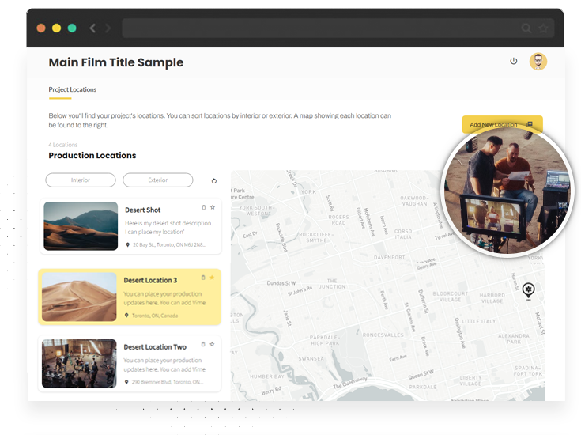The height and width of the screenshot is (435, 581).
Task: Go back with browser back arrow
Action: [x=92, y=28]
